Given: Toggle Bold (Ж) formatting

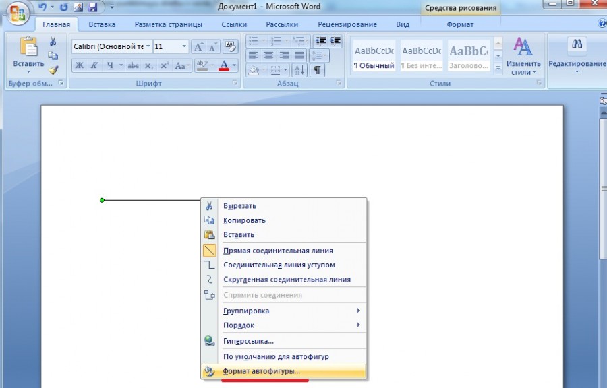Looking at the screenshot, I should 80,65.
